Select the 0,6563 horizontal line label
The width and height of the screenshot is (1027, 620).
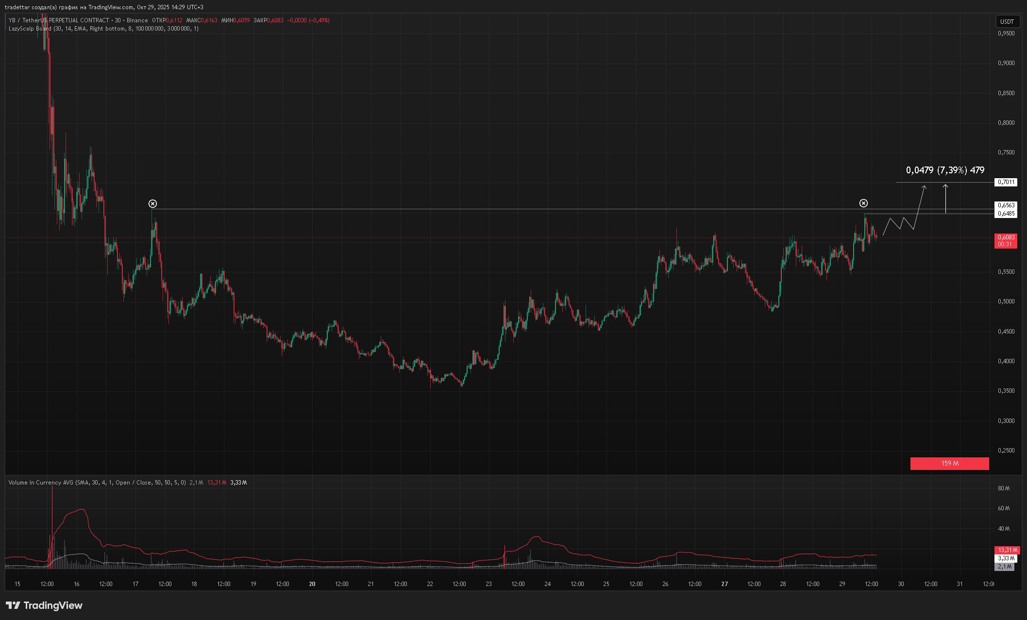[x=1006, y=205]
